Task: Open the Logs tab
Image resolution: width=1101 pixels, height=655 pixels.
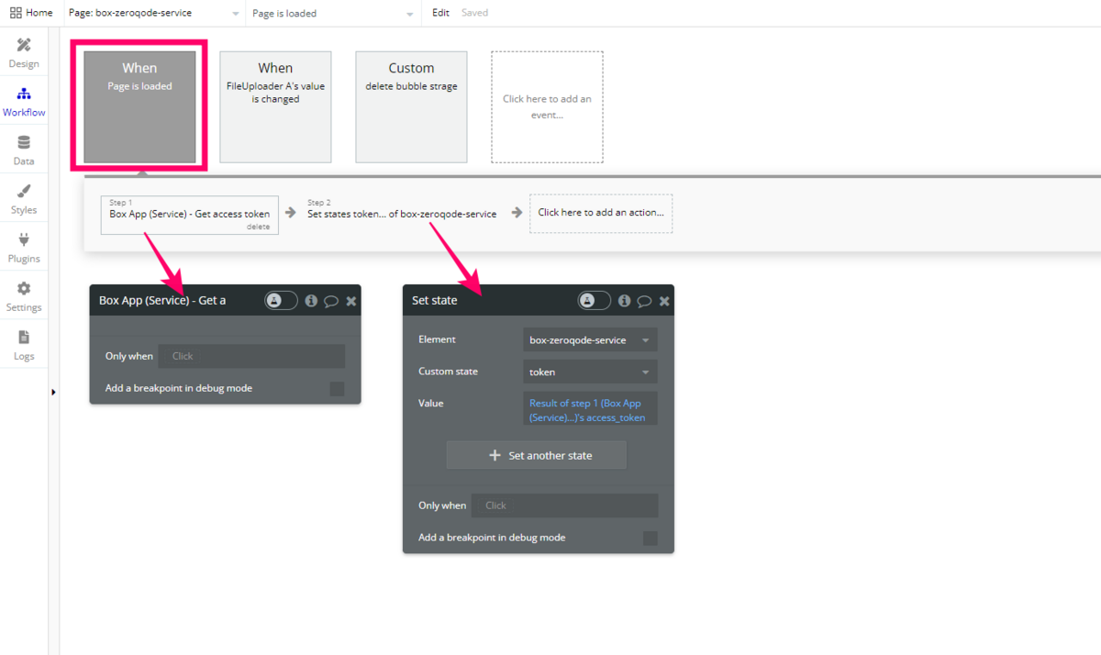Action: click(x=24, y=345)
